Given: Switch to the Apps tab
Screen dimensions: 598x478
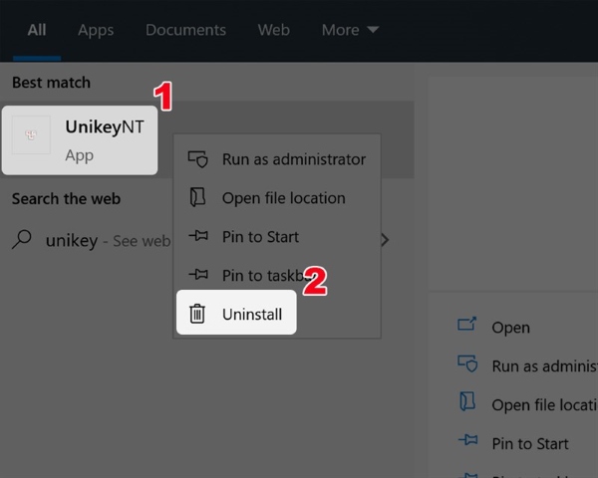Looking at the screenshot, I should (96, 30).
